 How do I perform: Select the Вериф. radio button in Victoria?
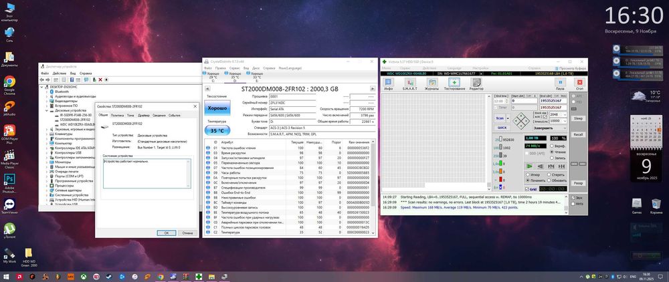(x=558, y=146)
